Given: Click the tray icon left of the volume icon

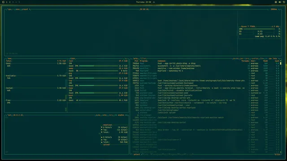Looking at the screenshot, I should pyautogui.click(x=276, y=2).
